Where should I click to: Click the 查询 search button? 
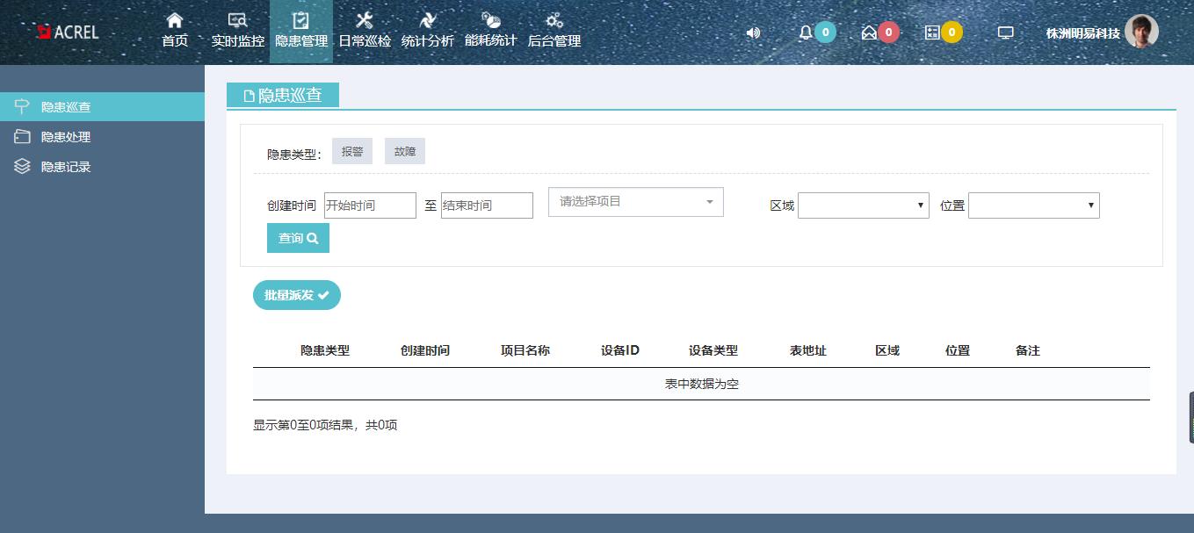[x=298, y=237]
